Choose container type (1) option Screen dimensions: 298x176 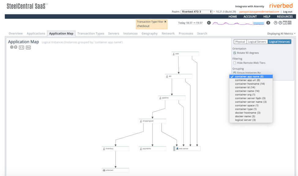[x=251, y=109]
